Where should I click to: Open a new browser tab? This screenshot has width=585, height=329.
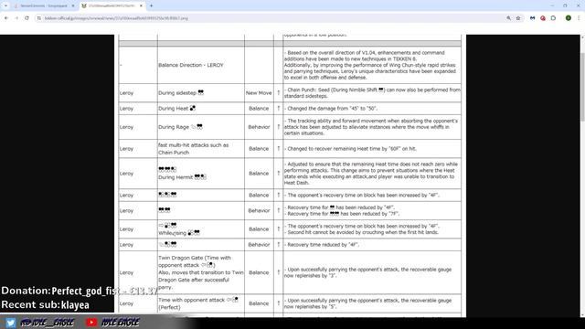pyautogui.click(x=151, y=6)
